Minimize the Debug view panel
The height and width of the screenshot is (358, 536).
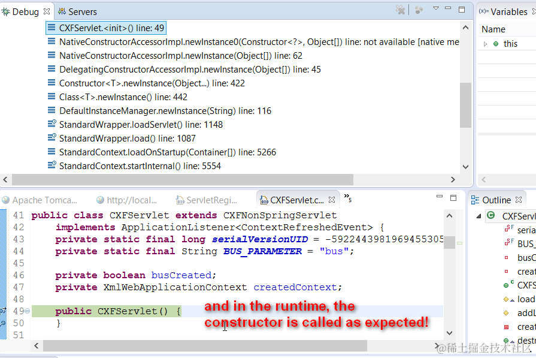(448, 8)
